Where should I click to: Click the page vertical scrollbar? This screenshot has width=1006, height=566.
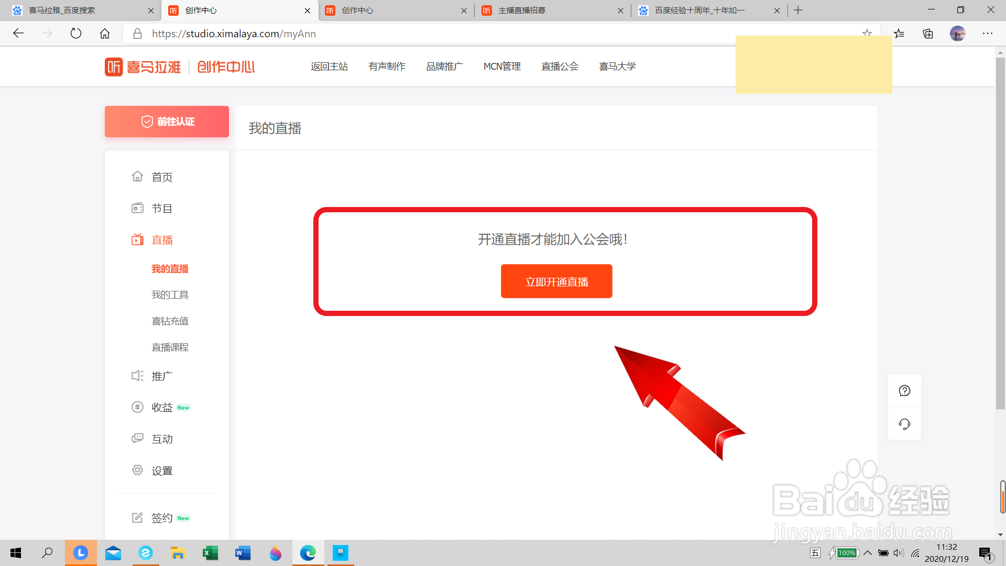coord(1000,233)
